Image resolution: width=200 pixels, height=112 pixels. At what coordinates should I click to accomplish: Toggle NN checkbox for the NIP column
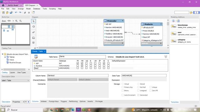pyautogui.click(x=82, y=63)
